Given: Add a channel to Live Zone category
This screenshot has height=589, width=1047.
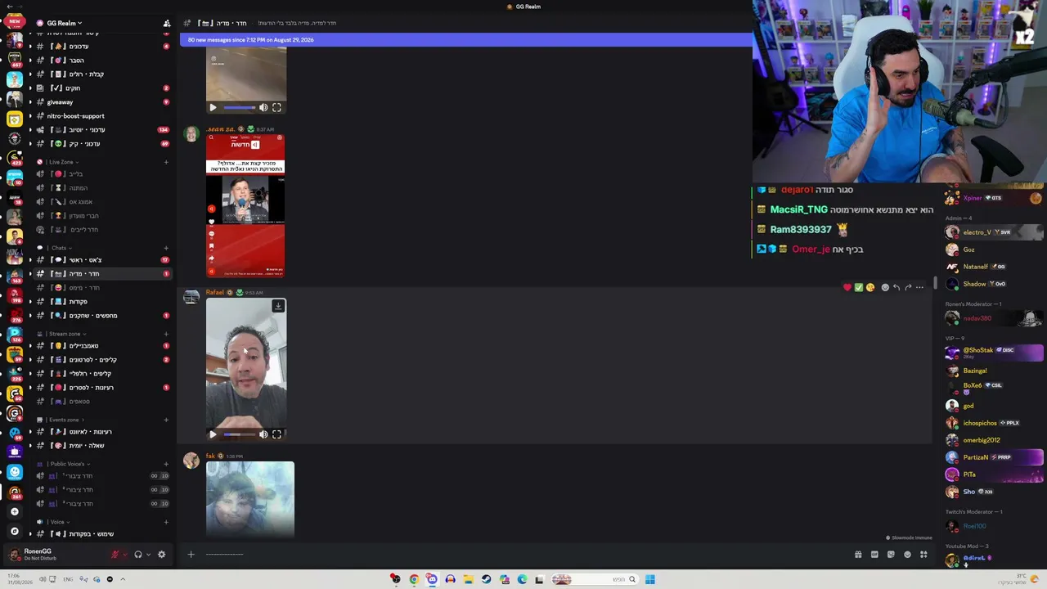Looking at the screenshot, I should tap(166, 162).
